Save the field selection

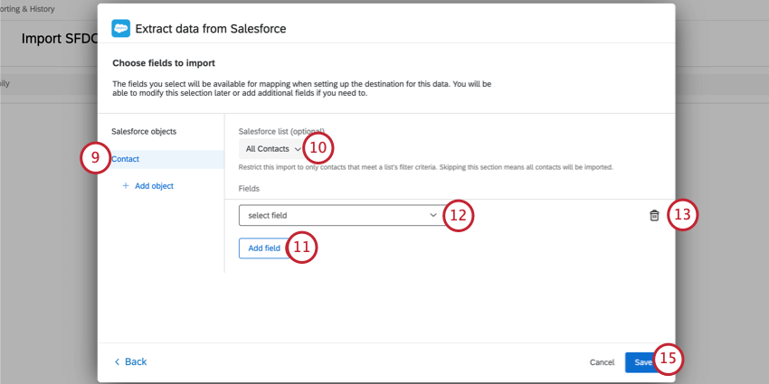pos(642,362)
